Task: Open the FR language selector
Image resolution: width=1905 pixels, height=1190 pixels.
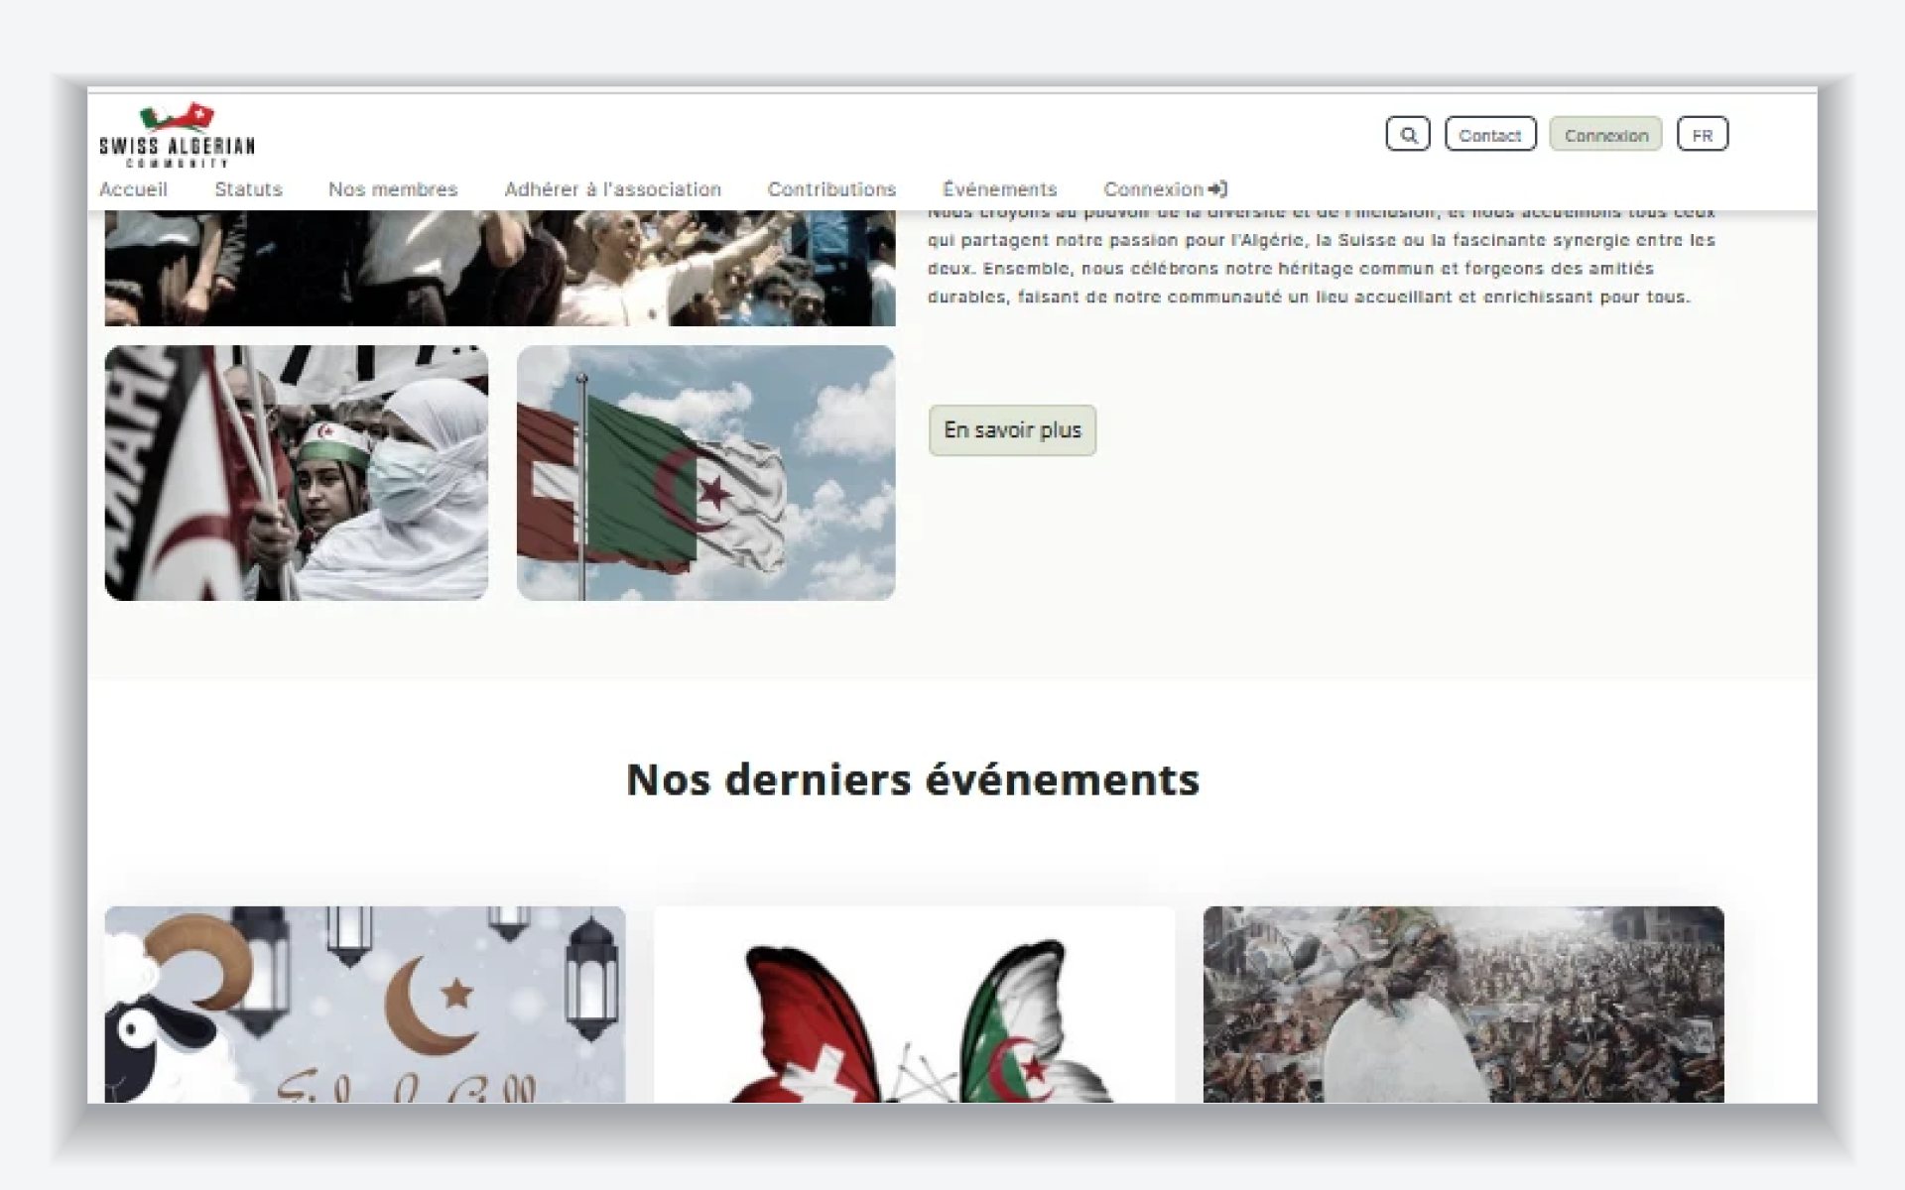Action: [1703, 135]
